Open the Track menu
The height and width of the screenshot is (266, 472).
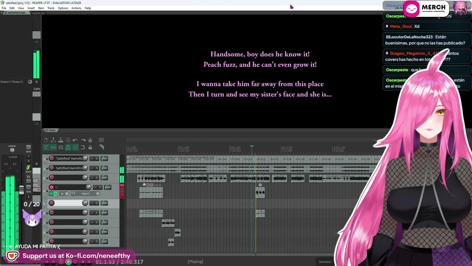51,8
